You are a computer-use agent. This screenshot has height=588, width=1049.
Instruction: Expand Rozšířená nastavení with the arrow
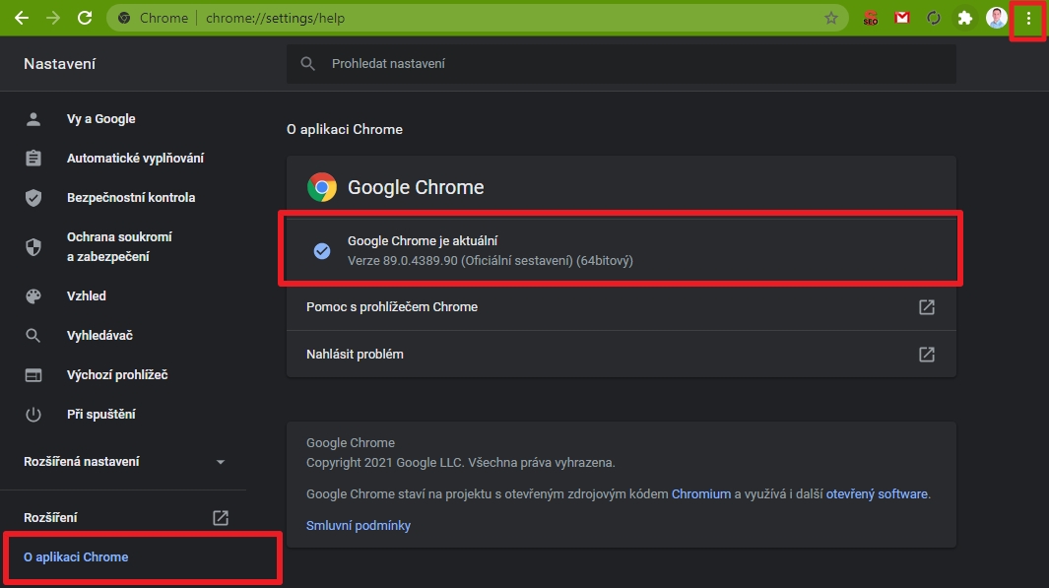click(x=220, y=462)
